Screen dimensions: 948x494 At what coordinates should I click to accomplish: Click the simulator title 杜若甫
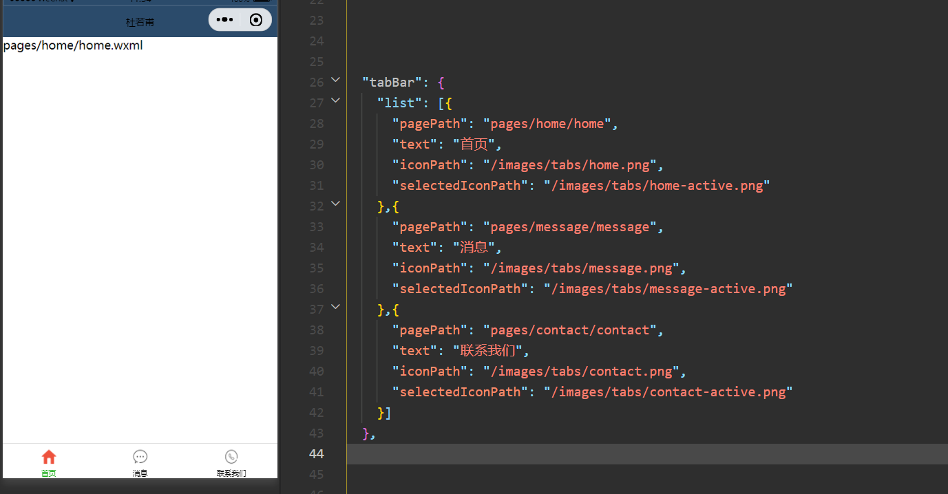coord(140,22)
